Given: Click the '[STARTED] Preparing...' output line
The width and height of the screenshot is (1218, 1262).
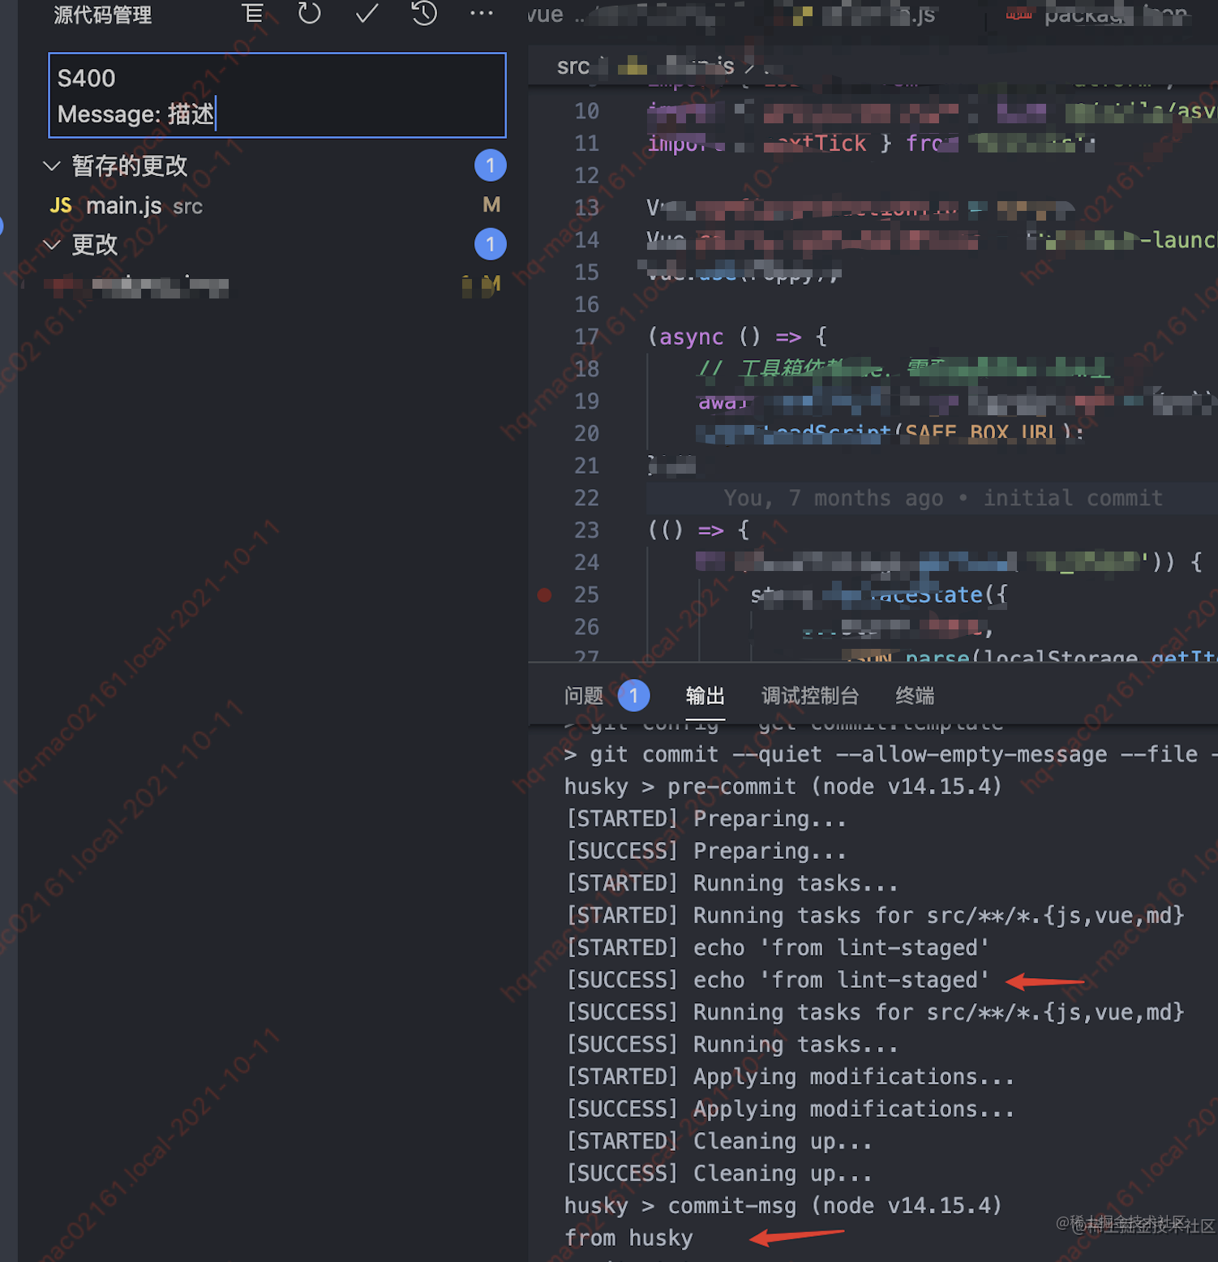Looking at the screenshot, I should (x=705, y=819).
